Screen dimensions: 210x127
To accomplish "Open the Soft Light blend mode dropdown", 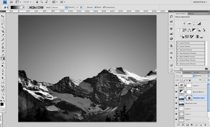I will click(185, 76).
